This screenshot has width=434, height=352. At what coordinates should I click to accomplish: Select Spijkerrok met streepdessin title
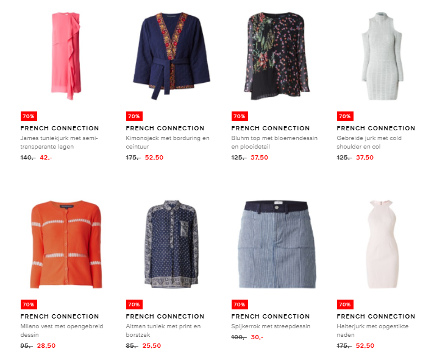tap(271, 326)
